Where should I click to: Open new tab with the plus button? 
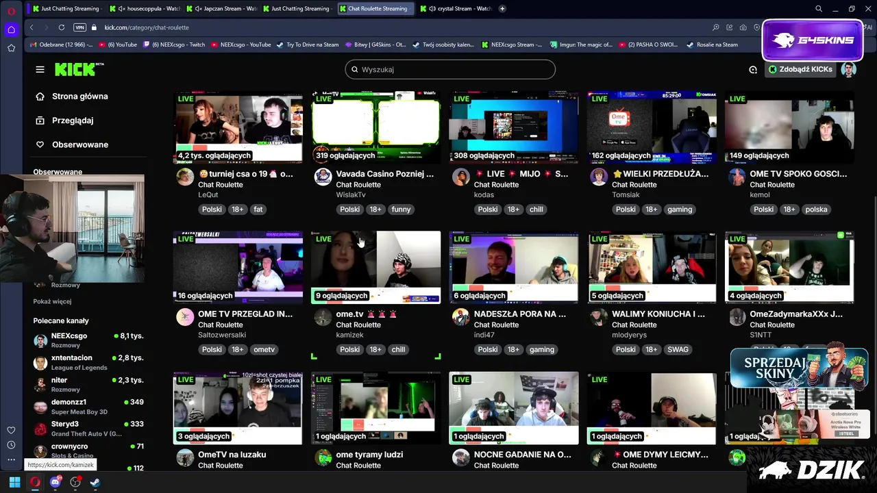coord(502,9)
